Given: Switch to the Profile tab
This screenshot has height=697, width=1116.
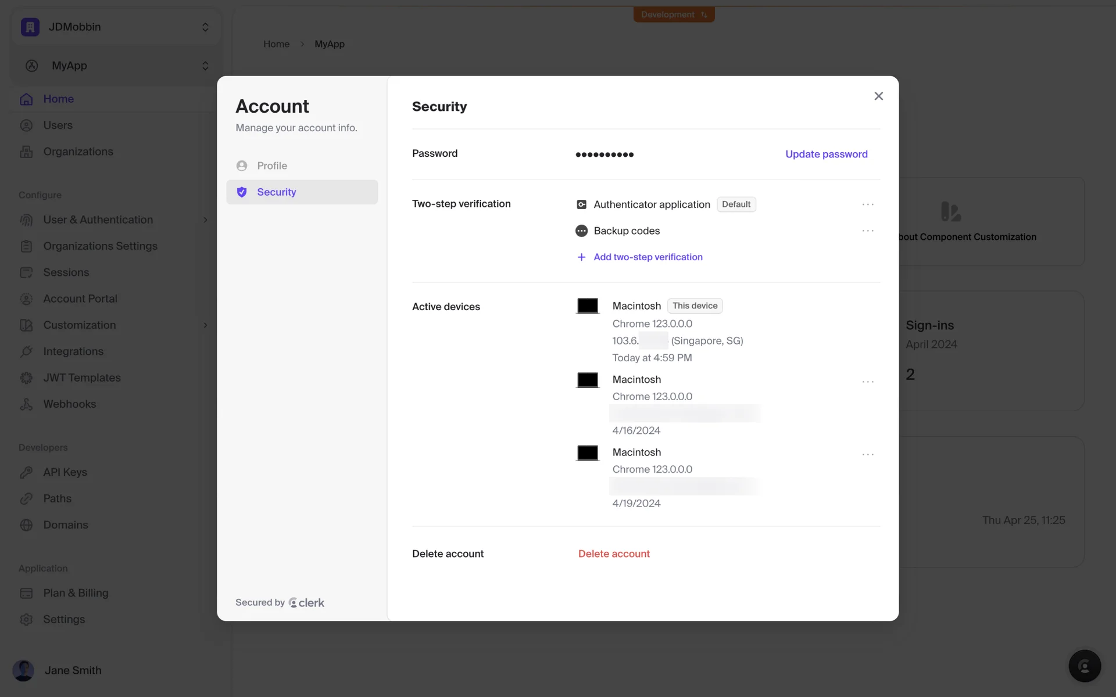Looking at the screenshot, I should pyautogui.click(x=272, y=166).
